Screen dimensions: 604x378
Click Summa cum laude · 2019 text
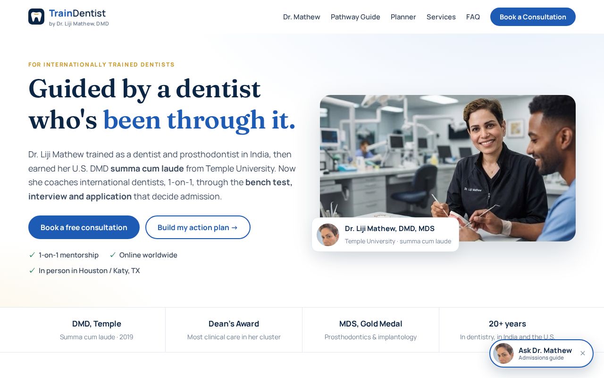pyautogui.click(x=97, y=337)
